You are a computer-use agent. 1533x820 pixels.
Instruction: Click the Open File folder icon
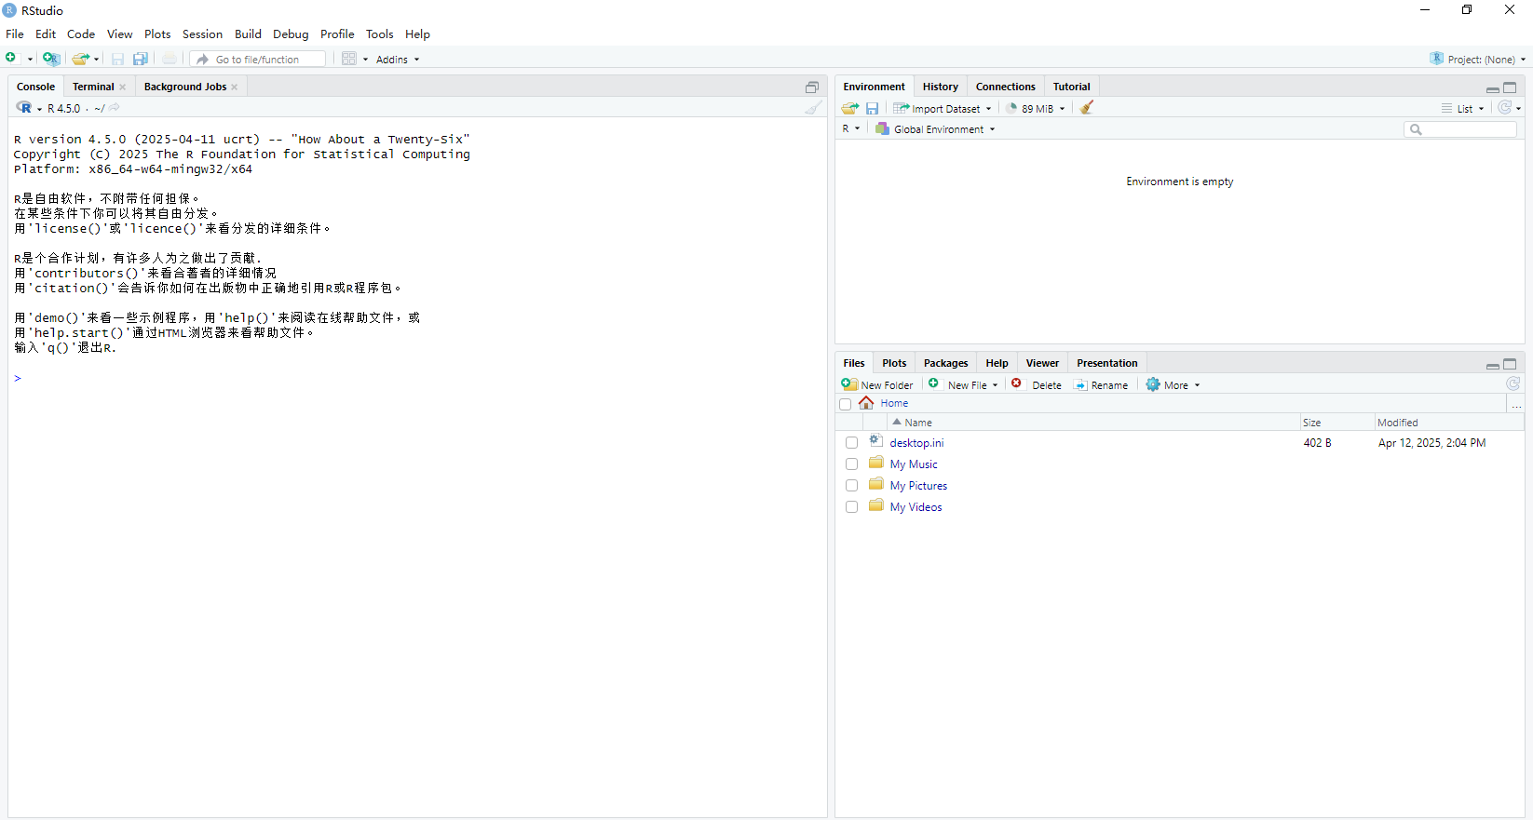click(x=80, y=59)
